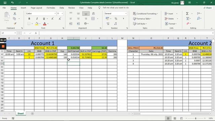Switch to Page Layout view
Viewport: 215px width, 121px height.
pos(175,118)
